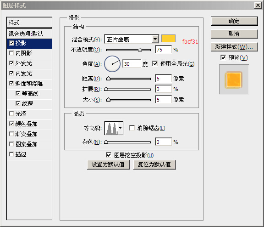Click the 新建样式 button
This screenshot has width=264, height=227.
pyautogui.click(x=234, y=47)
